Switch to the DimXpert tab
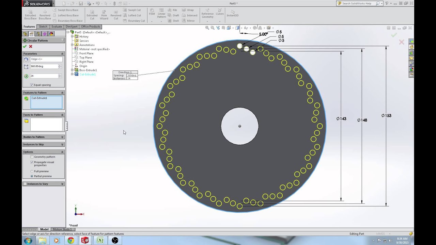Screen dimensions: 436x245 72,27
